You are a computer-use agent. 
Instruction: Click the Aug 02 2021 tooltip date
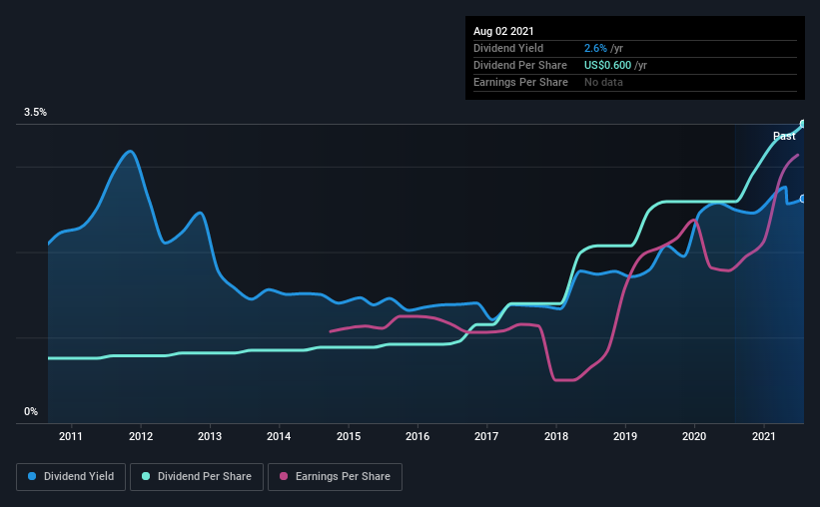tap(503, 31)
